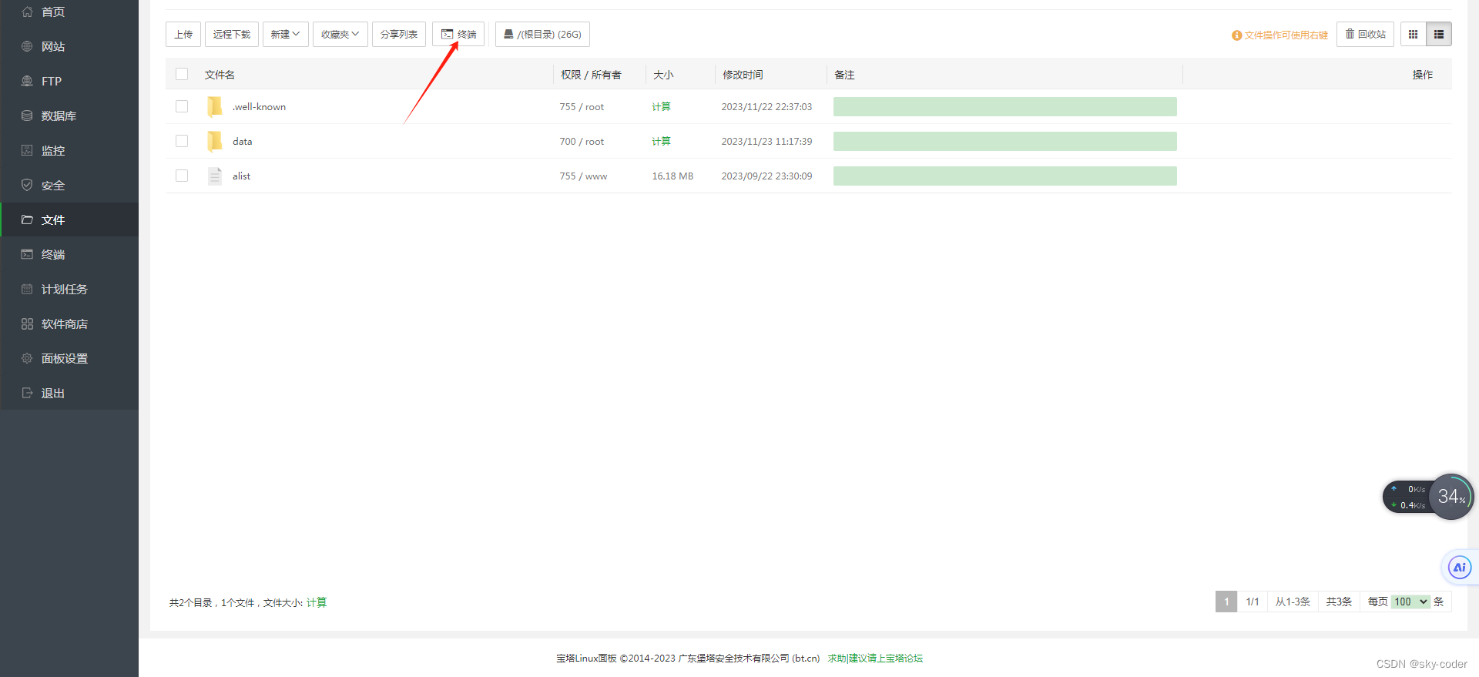The image size is (1479, 677).
Task: Open the /(根目录) (26G) disk selector
Action: pyautogui.click(x=542, y=34)
